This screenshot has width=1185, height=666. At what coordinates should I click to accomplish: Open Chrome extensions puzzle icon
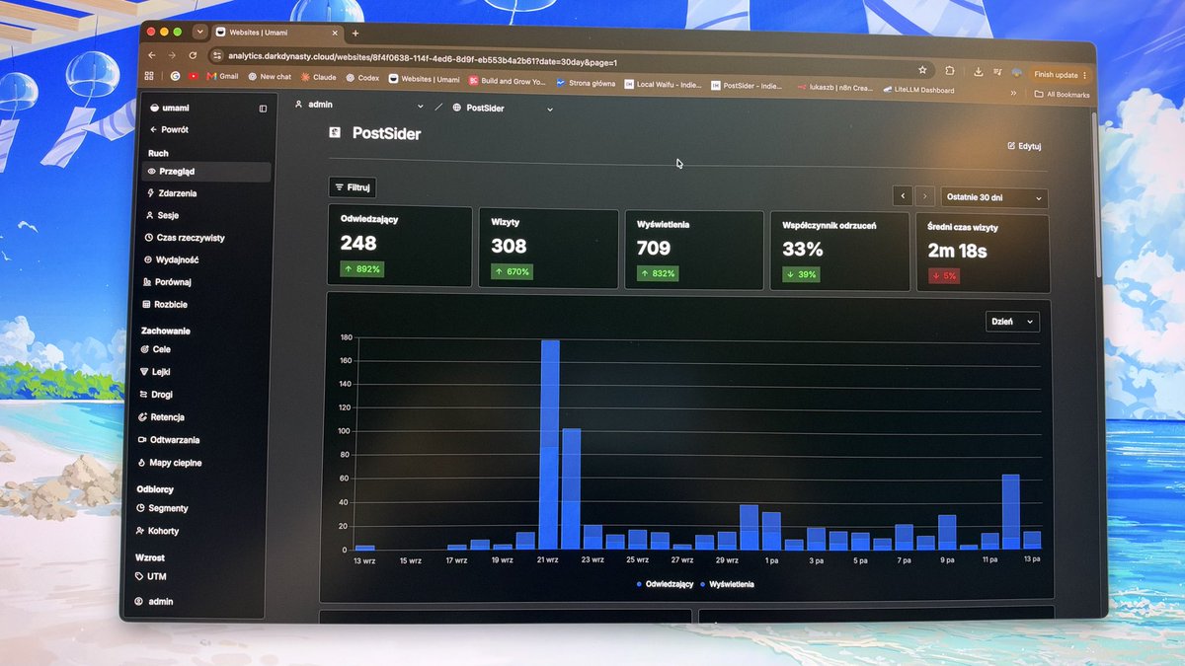950,71
